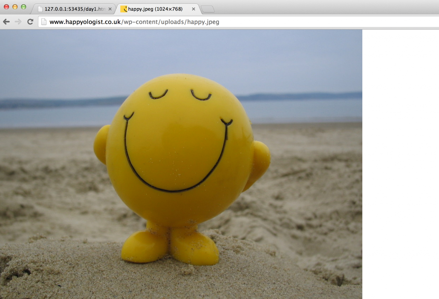Close the browser window with red button
Image resolution: width=439 pixels, height=299 pixels.
6,7
